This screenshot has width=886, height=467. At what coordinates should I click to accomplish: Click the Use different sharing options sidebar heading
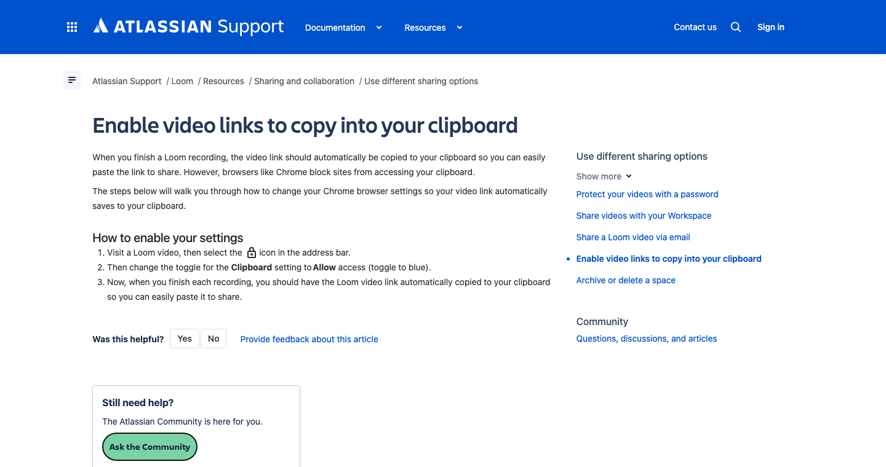(642, 156)
